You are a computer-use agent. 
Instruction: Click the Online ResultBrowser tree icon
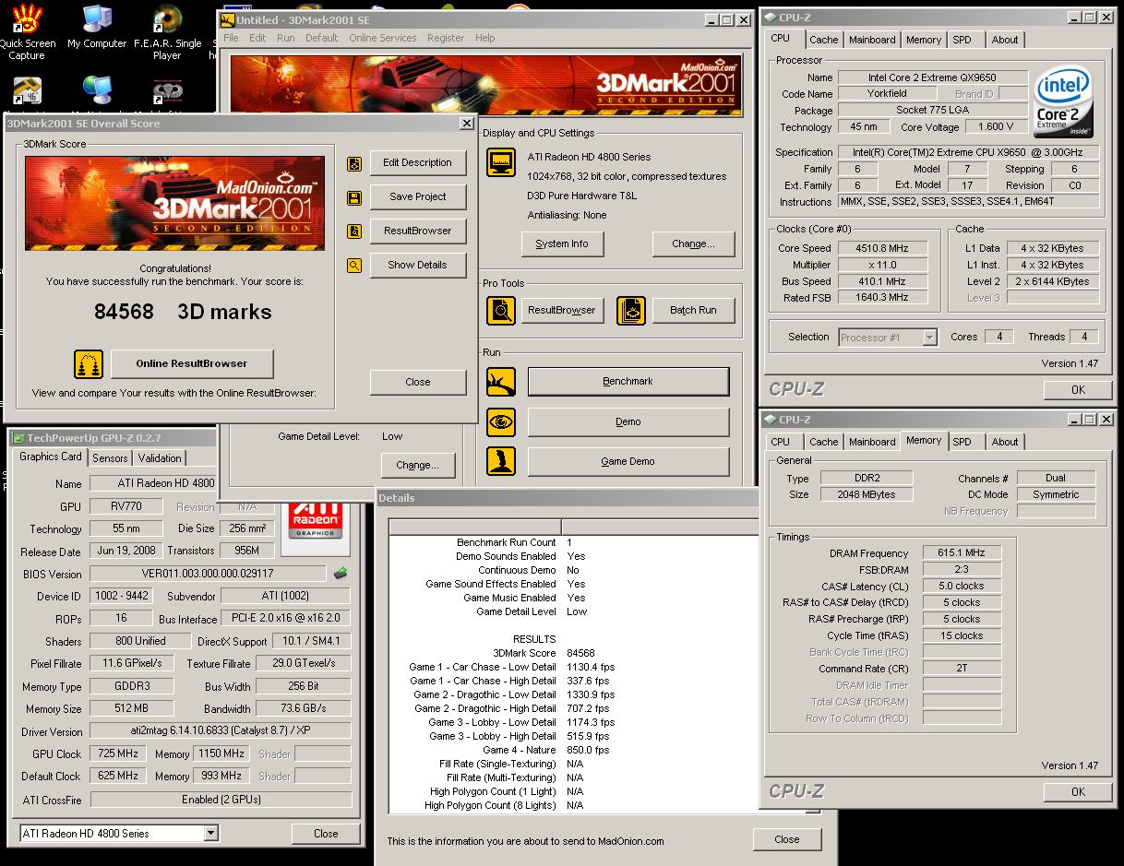tap(89, 363)
